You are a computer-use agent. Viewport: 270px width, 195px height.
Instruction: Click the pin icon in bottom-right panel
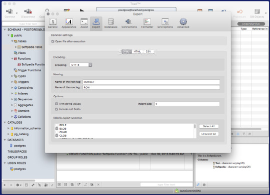pyautogui.click(x=198, y=185)
